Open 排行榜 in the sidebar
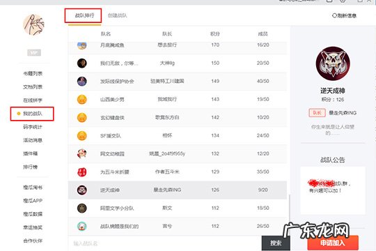The image size is (376, 251). (x=31, y=167)
